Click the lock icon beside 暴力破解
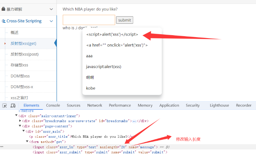The image size is (256, 155). click(3, 9)
